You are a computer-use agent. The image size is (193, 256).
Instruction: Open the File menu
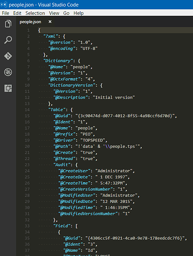[6, 13]
